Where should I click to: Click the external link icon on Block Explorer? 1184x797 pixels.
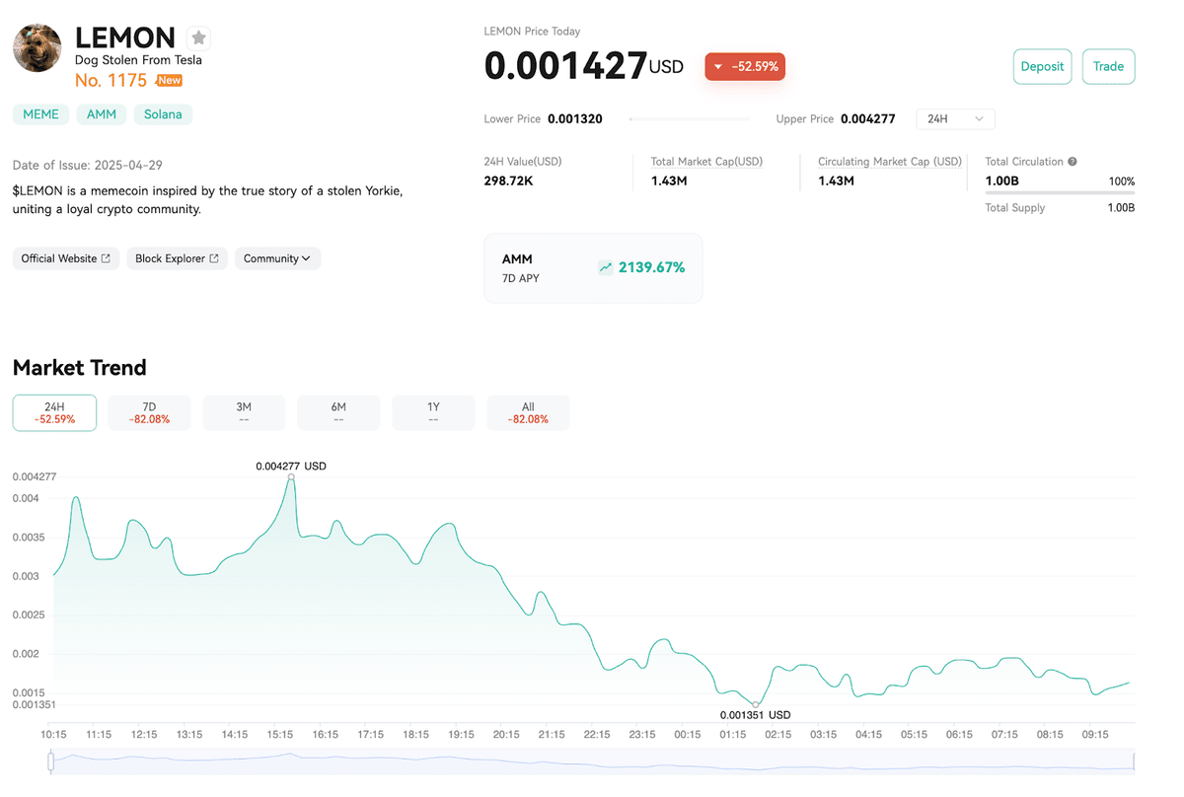click(212, 257)
